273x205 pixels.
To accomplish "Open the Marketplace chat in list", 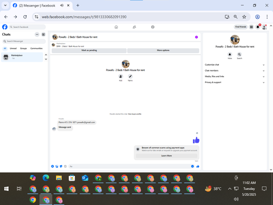I will point(22,57).
